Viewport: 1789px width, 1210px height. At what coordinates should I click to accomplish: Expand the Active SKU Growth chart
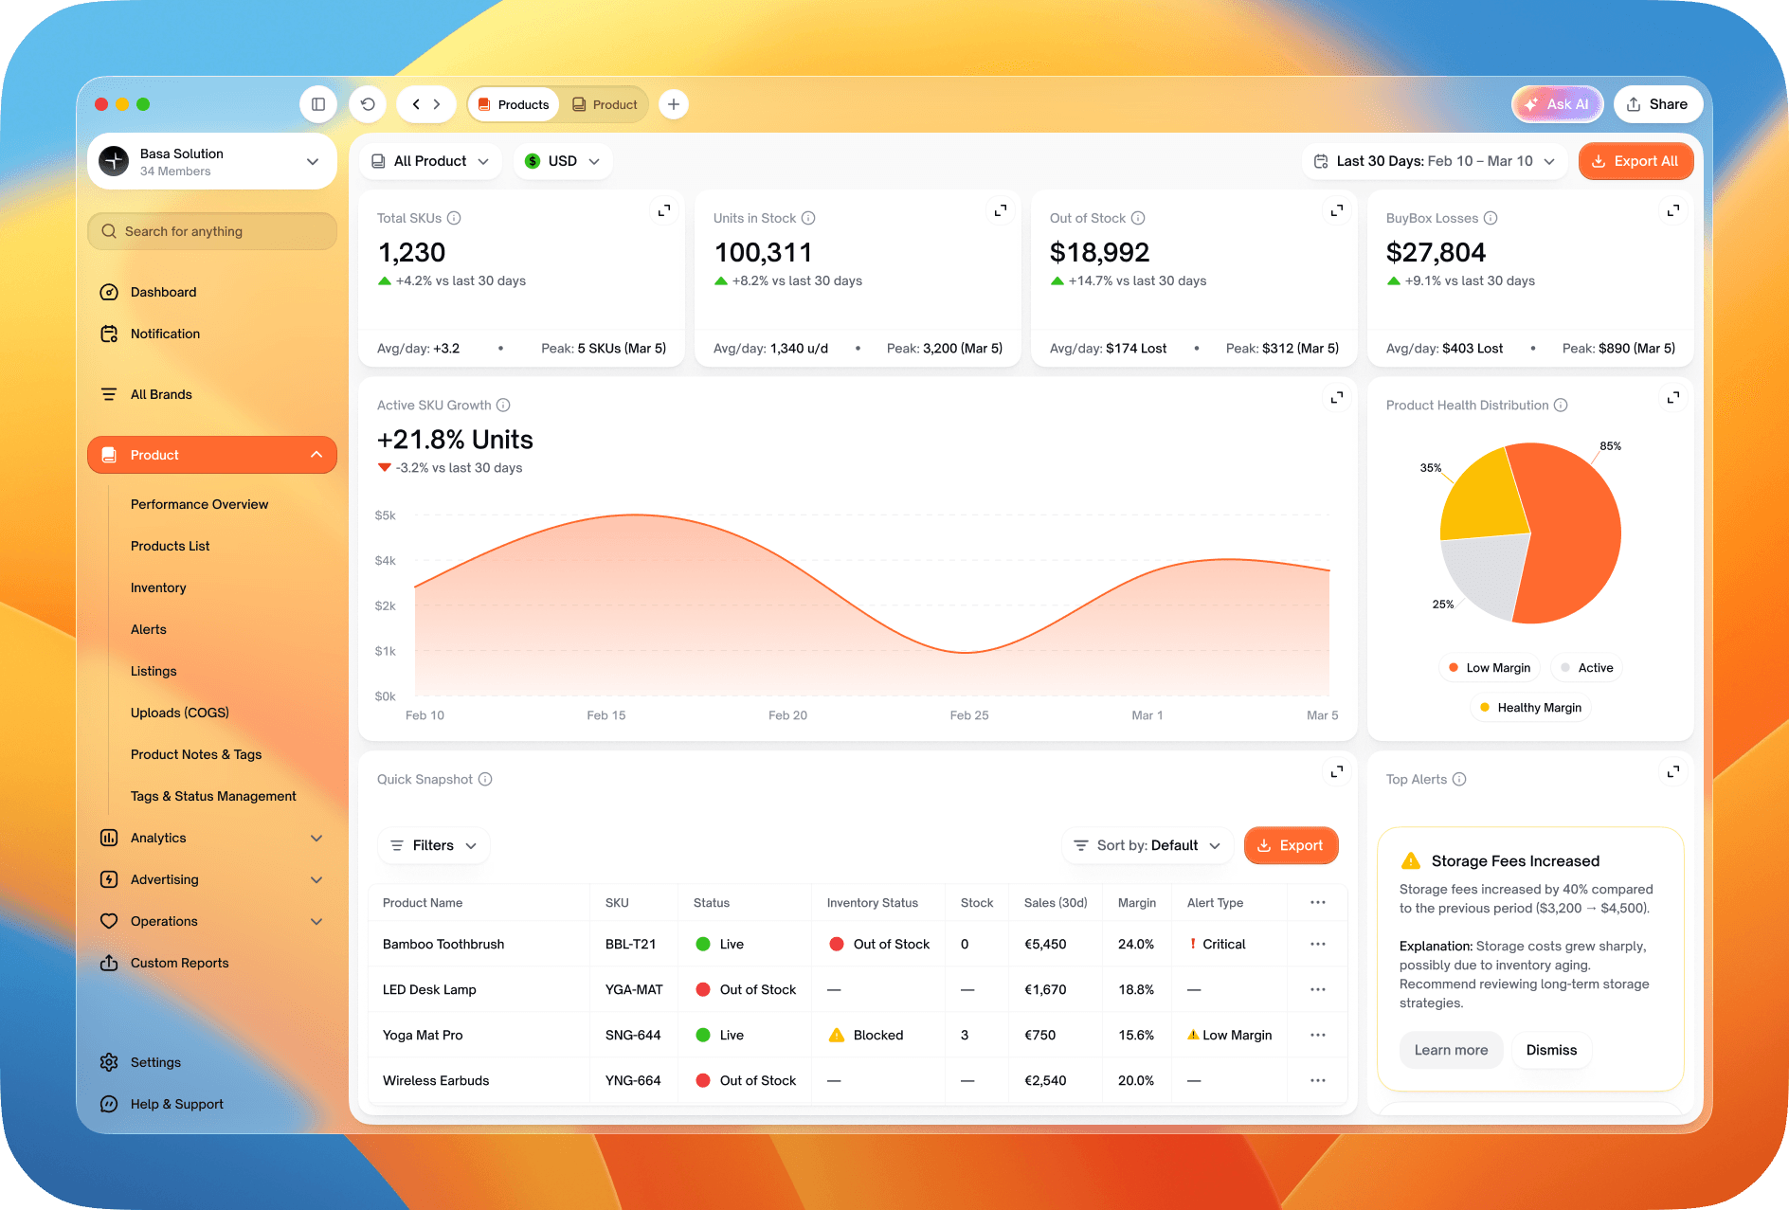[1337, 397]
